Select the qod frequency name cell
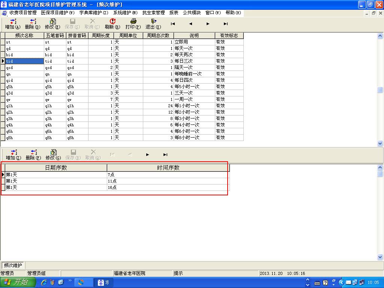The height and width of the screenshot is (288, 384). (x=24, y=67)
